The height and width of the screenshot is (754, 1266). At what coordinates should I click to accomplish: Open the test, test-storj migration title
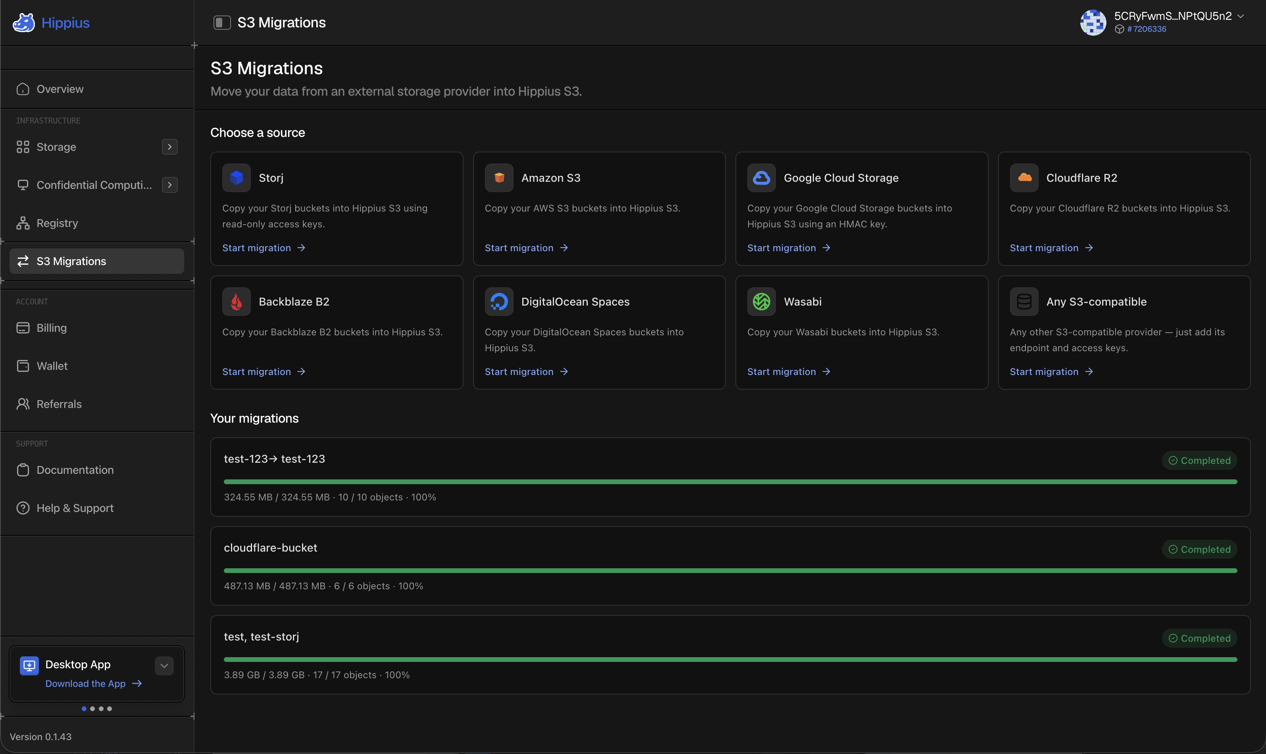pyautogui.click(x=262, y=637)
